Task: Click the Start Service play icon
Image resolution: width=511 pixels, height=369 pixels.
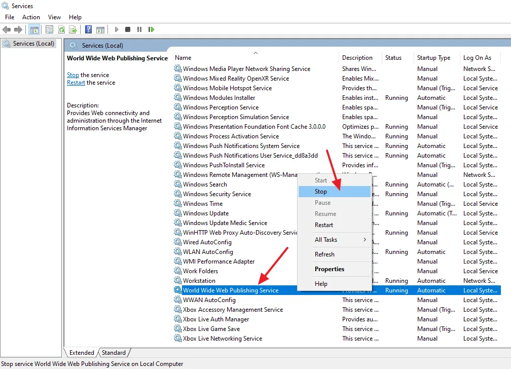Action: (x=117, y=30)
